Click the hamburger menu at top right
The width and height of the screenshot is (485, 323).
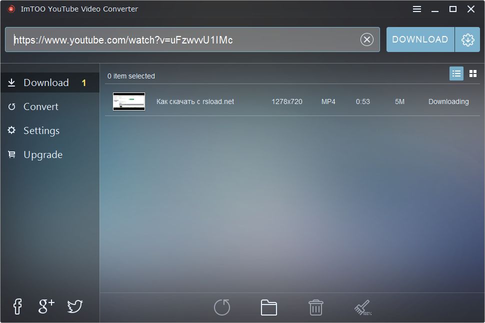(x=416, y=8)
